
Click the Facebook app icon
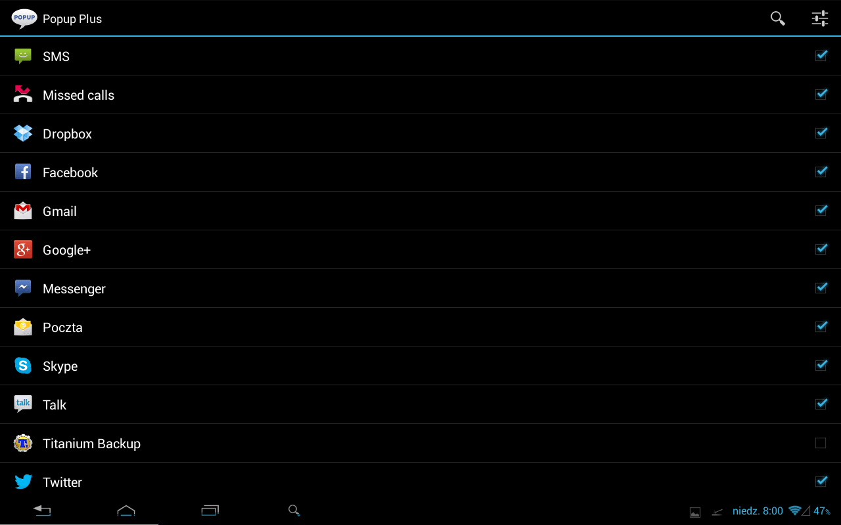tap(23, 172)
